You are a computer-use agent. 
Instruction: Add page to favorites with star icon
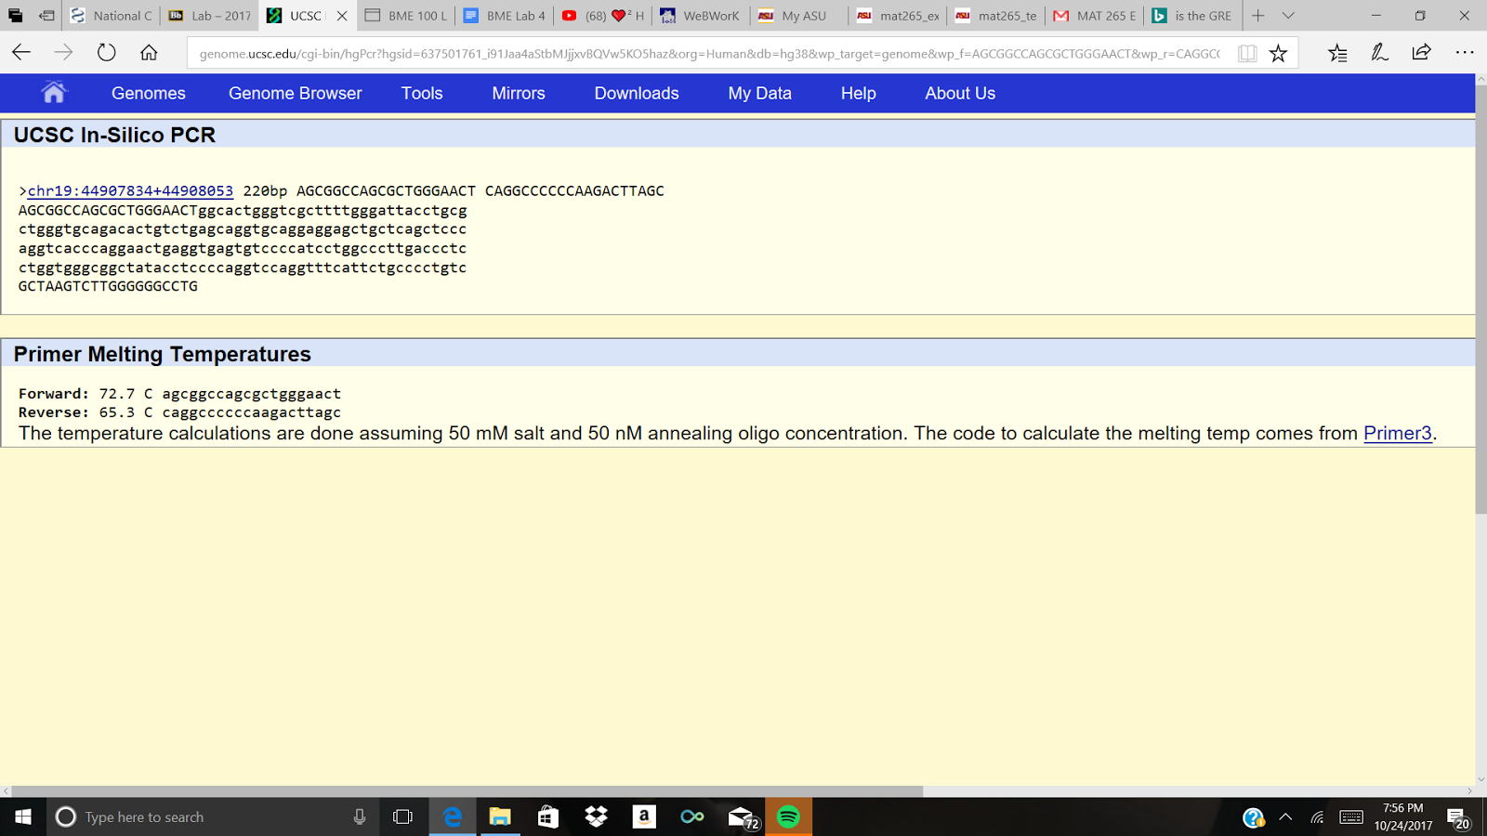click(1278, 53)
